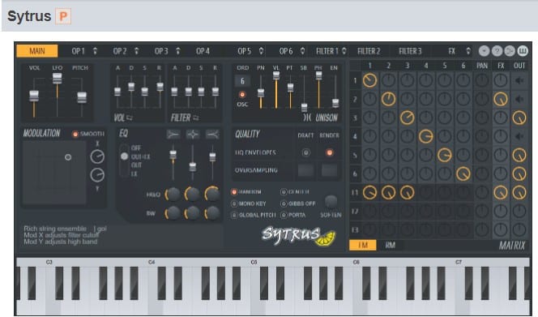Click the unison ORD order value box
This screenshot has width=538, height=317.
pos(242,81)
